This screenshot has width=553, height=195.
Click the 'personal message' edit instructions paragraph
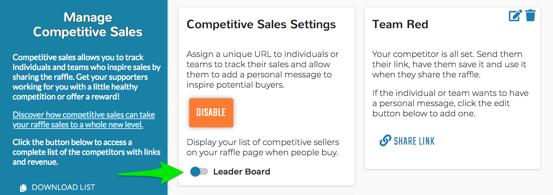coord(451,104)
